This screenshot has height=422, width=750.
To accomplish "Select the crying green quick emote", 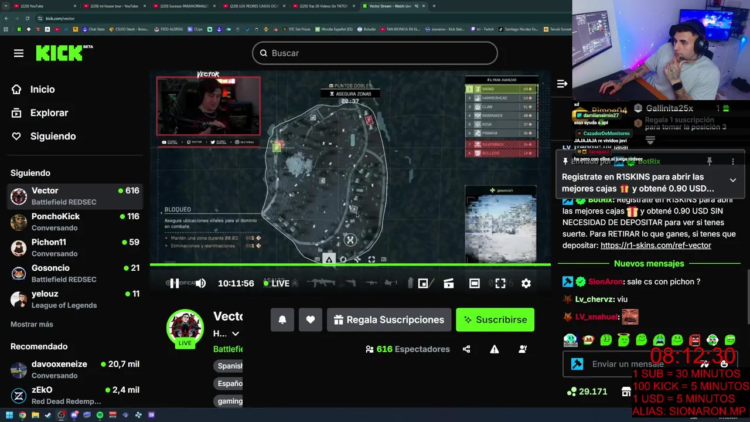I will (x=659, y=340).
